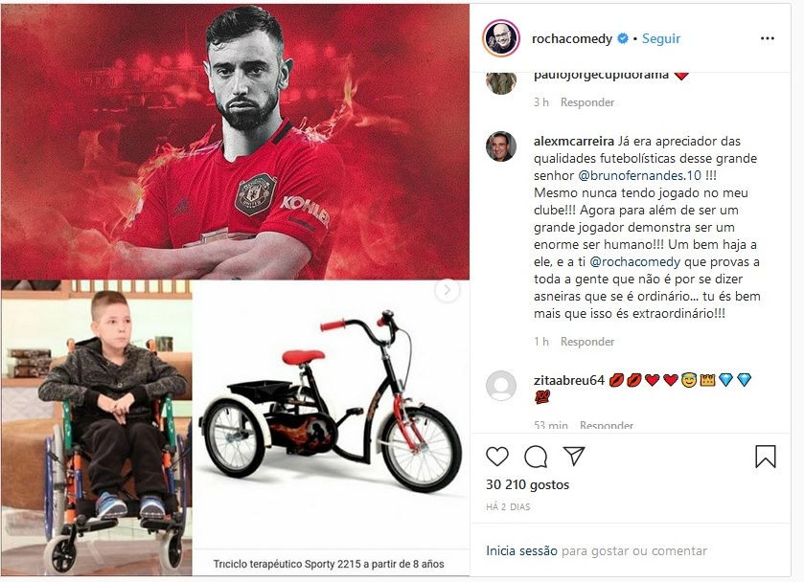Open zitaabreu64 username link
This screenshot has width=804, height=582.
(x=568, y=380)
